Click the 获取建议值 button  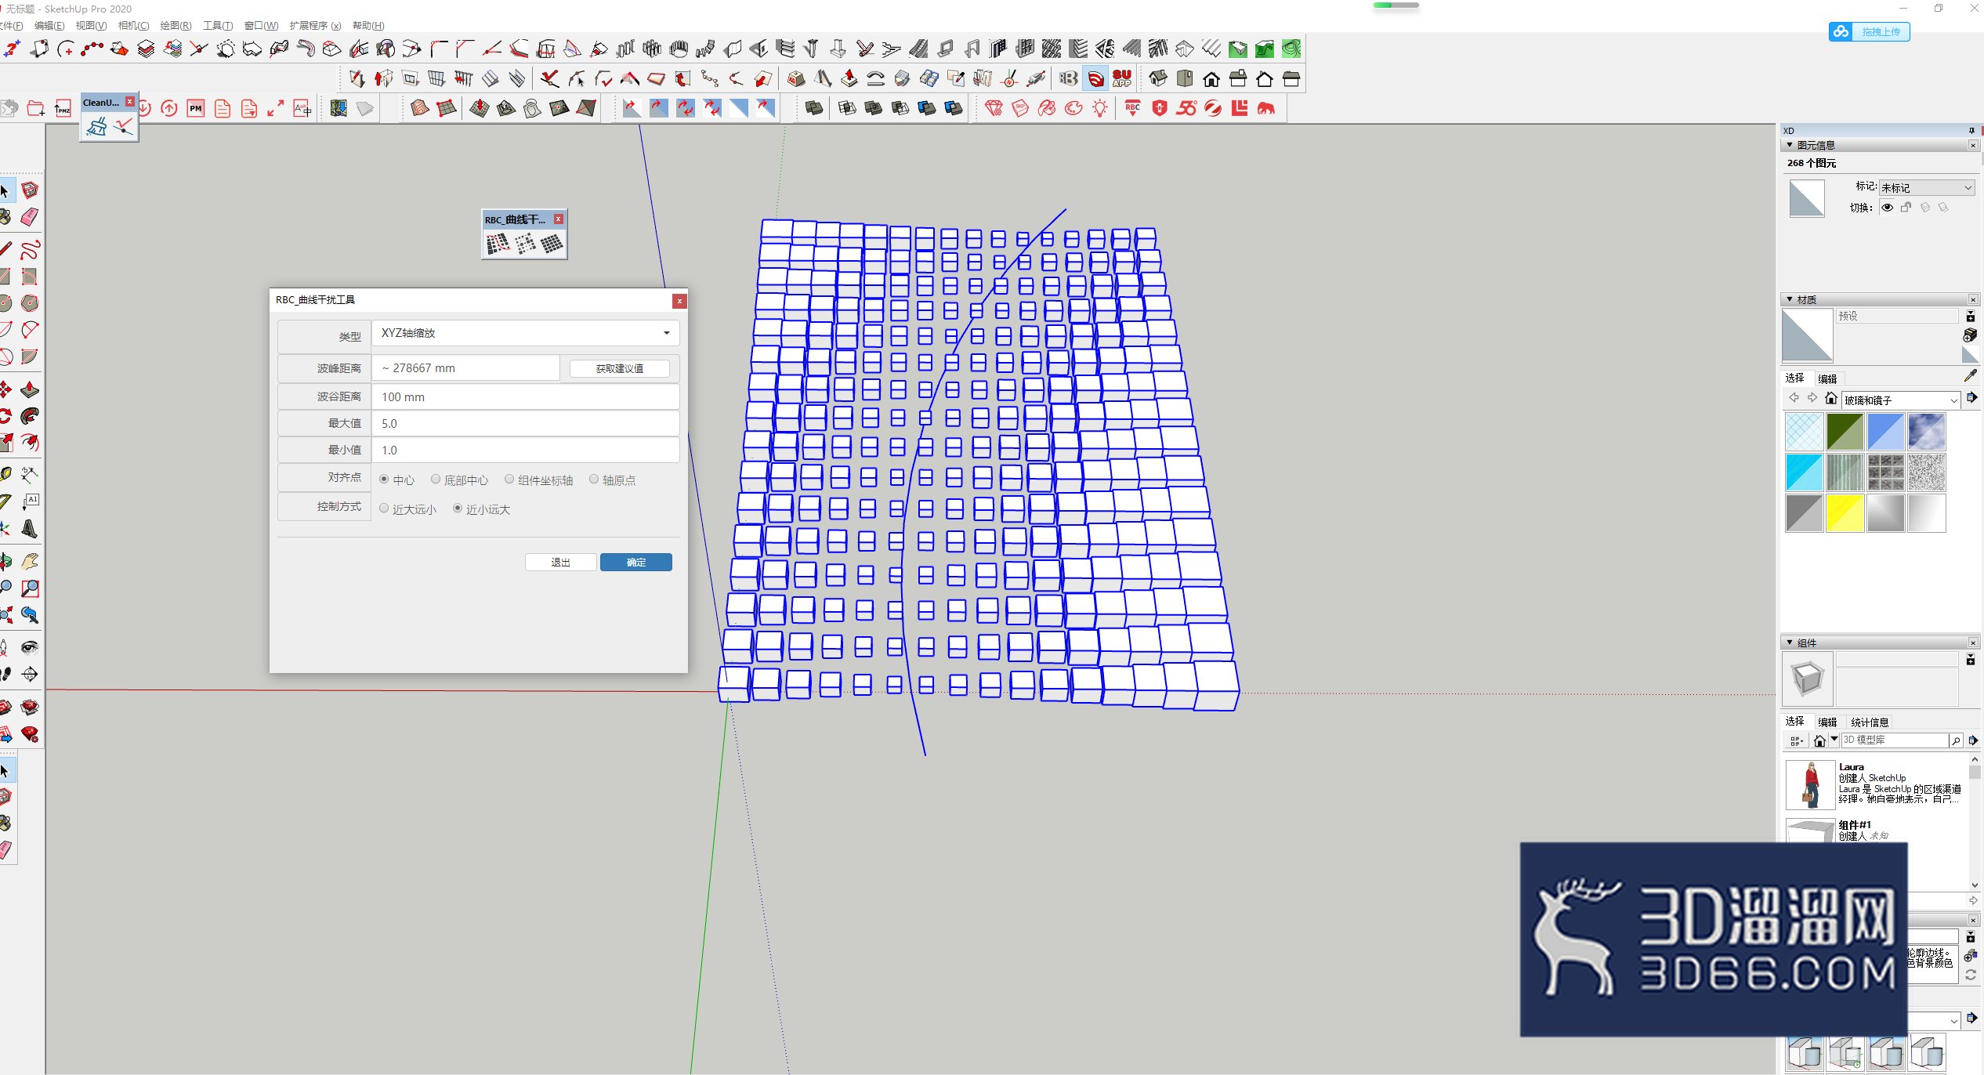[x=620, y=368]
